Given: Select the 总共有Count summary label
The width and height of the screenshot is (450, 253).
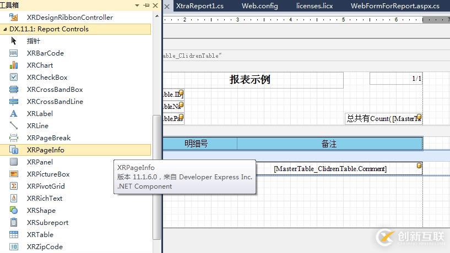Looking at the screenshot, I should 384,119.
